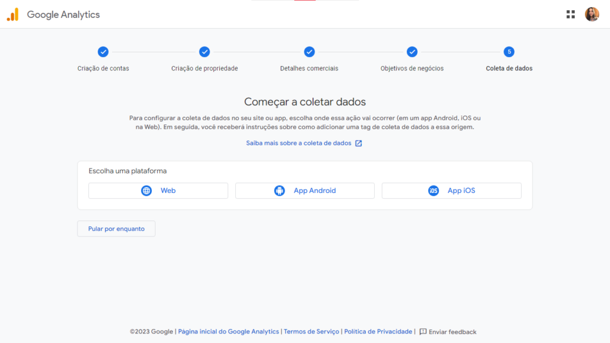Open Saiba mais sobre a coleta de dados link
This screenshot has height=343, width=610.
(298, 143)
